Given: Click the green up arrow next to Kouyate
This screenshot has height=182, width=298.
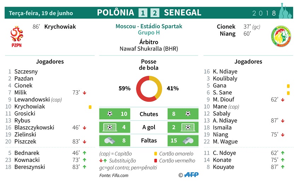Looking at the screenshot, I should 283,167.
